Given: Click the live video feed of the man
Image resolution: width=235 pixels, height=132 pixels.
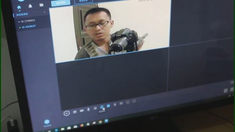Looking at the screenshot, I should pyautogui.click(x=110, y=32).
